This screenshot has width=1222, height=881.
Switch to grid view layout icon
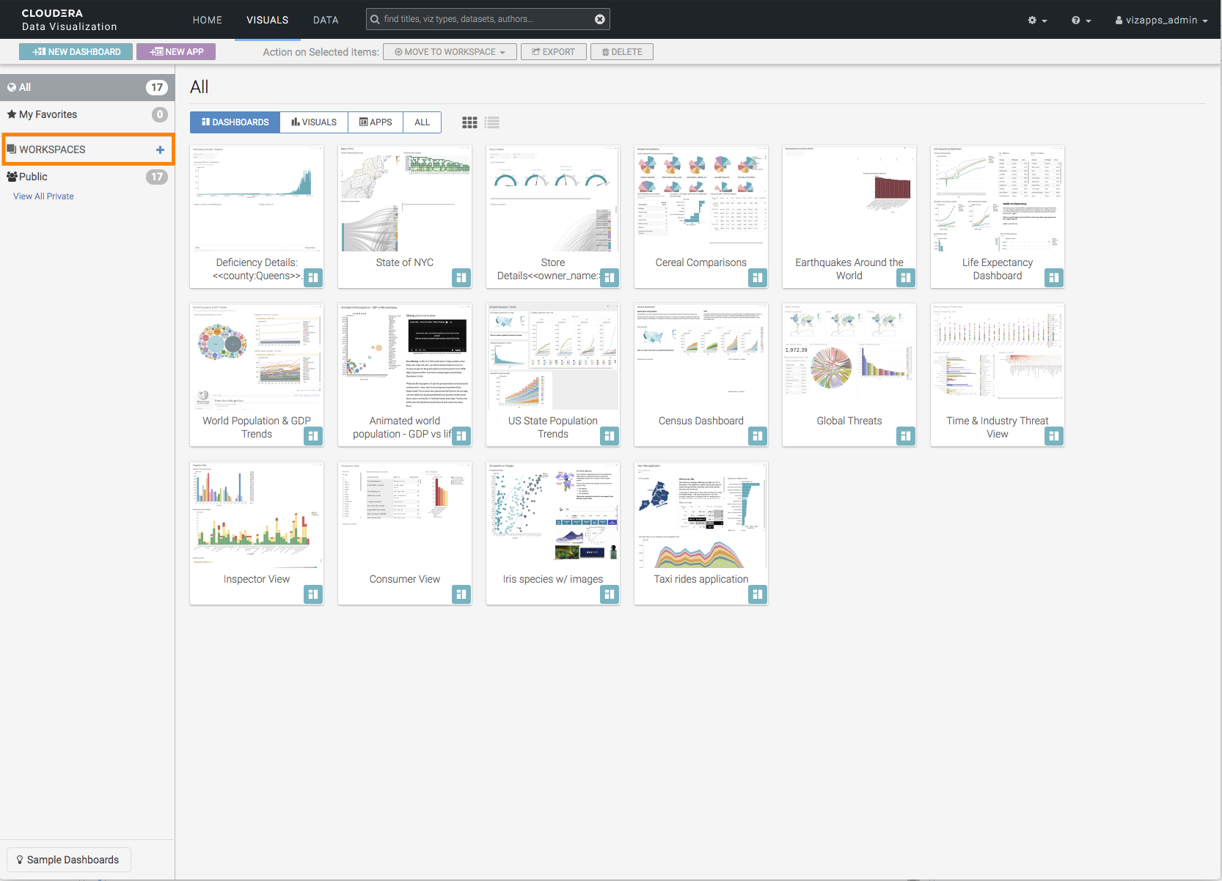click(469, 122)
